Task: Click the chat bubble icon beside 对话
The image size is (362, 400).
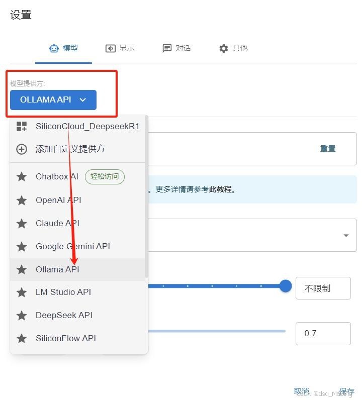Action: click(167, 48)
